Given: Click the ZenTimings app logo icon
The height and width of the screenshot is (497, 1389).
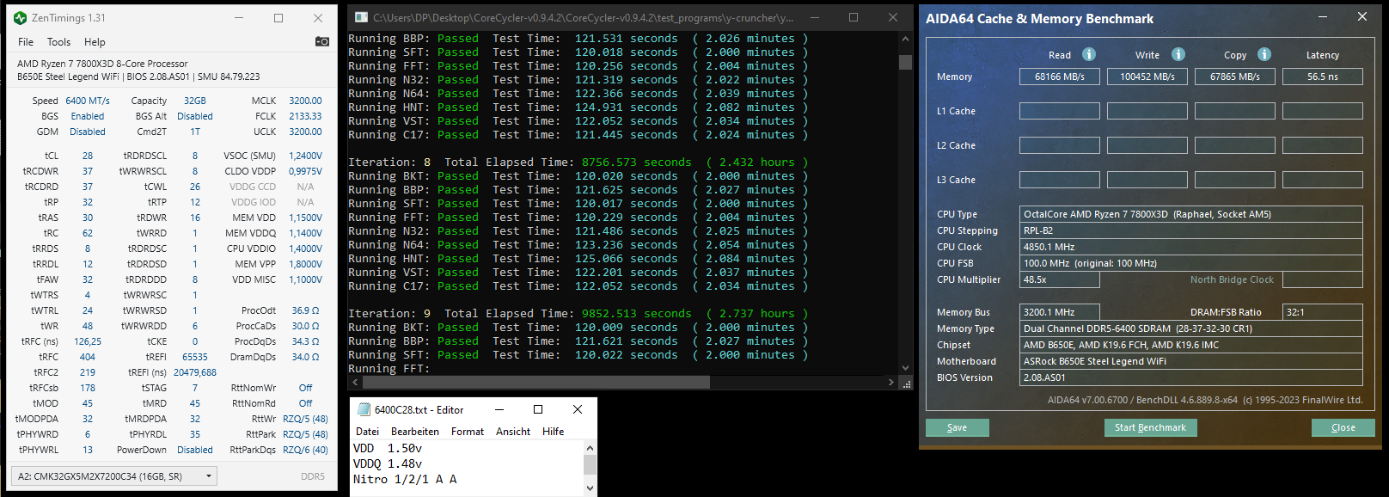Looking at the screenshot, I should (21, 18).
